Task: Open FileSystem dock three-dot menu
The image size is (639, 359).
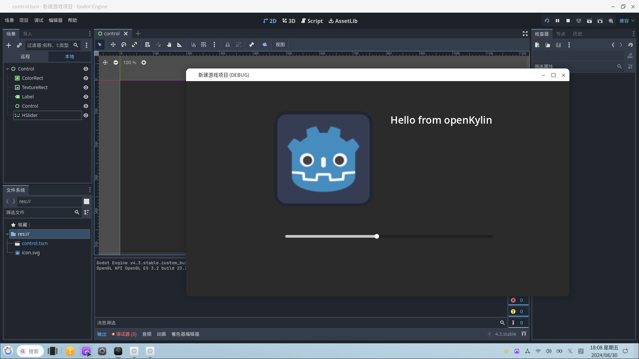Action: (90, 190)
